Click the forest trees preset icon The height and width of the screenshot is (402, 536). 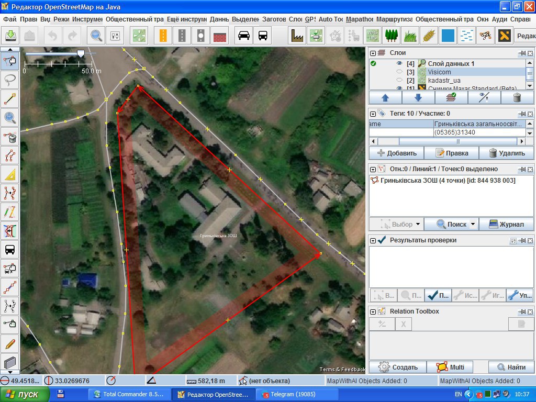click(x=392, y=36)
